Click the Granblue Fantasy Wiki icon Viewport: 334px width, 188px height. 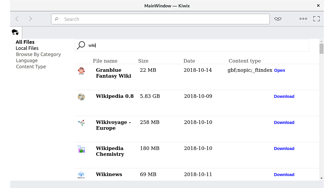(81, 71)
